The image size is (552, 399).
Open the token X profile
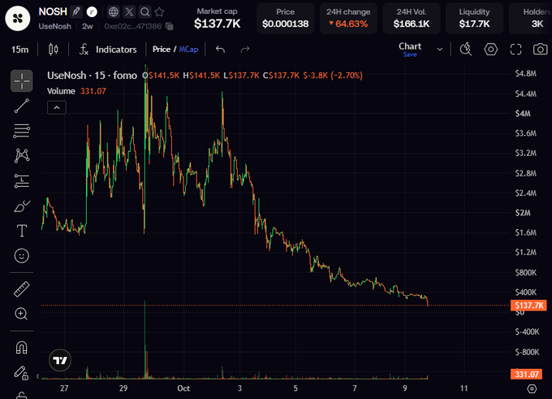(129, 12)
